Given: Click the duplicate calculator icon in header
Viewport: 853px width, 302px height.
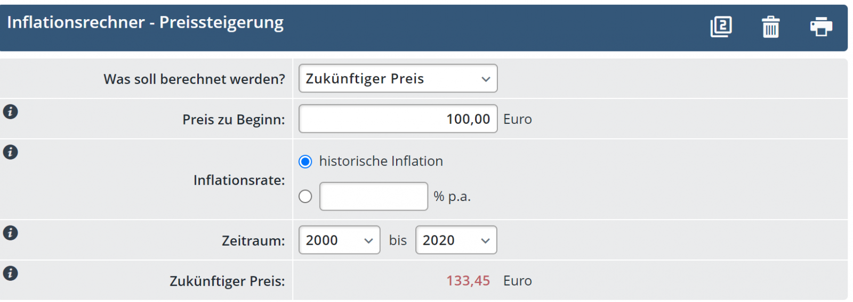Looking at the screenshot, I should [x=721, y=26].
